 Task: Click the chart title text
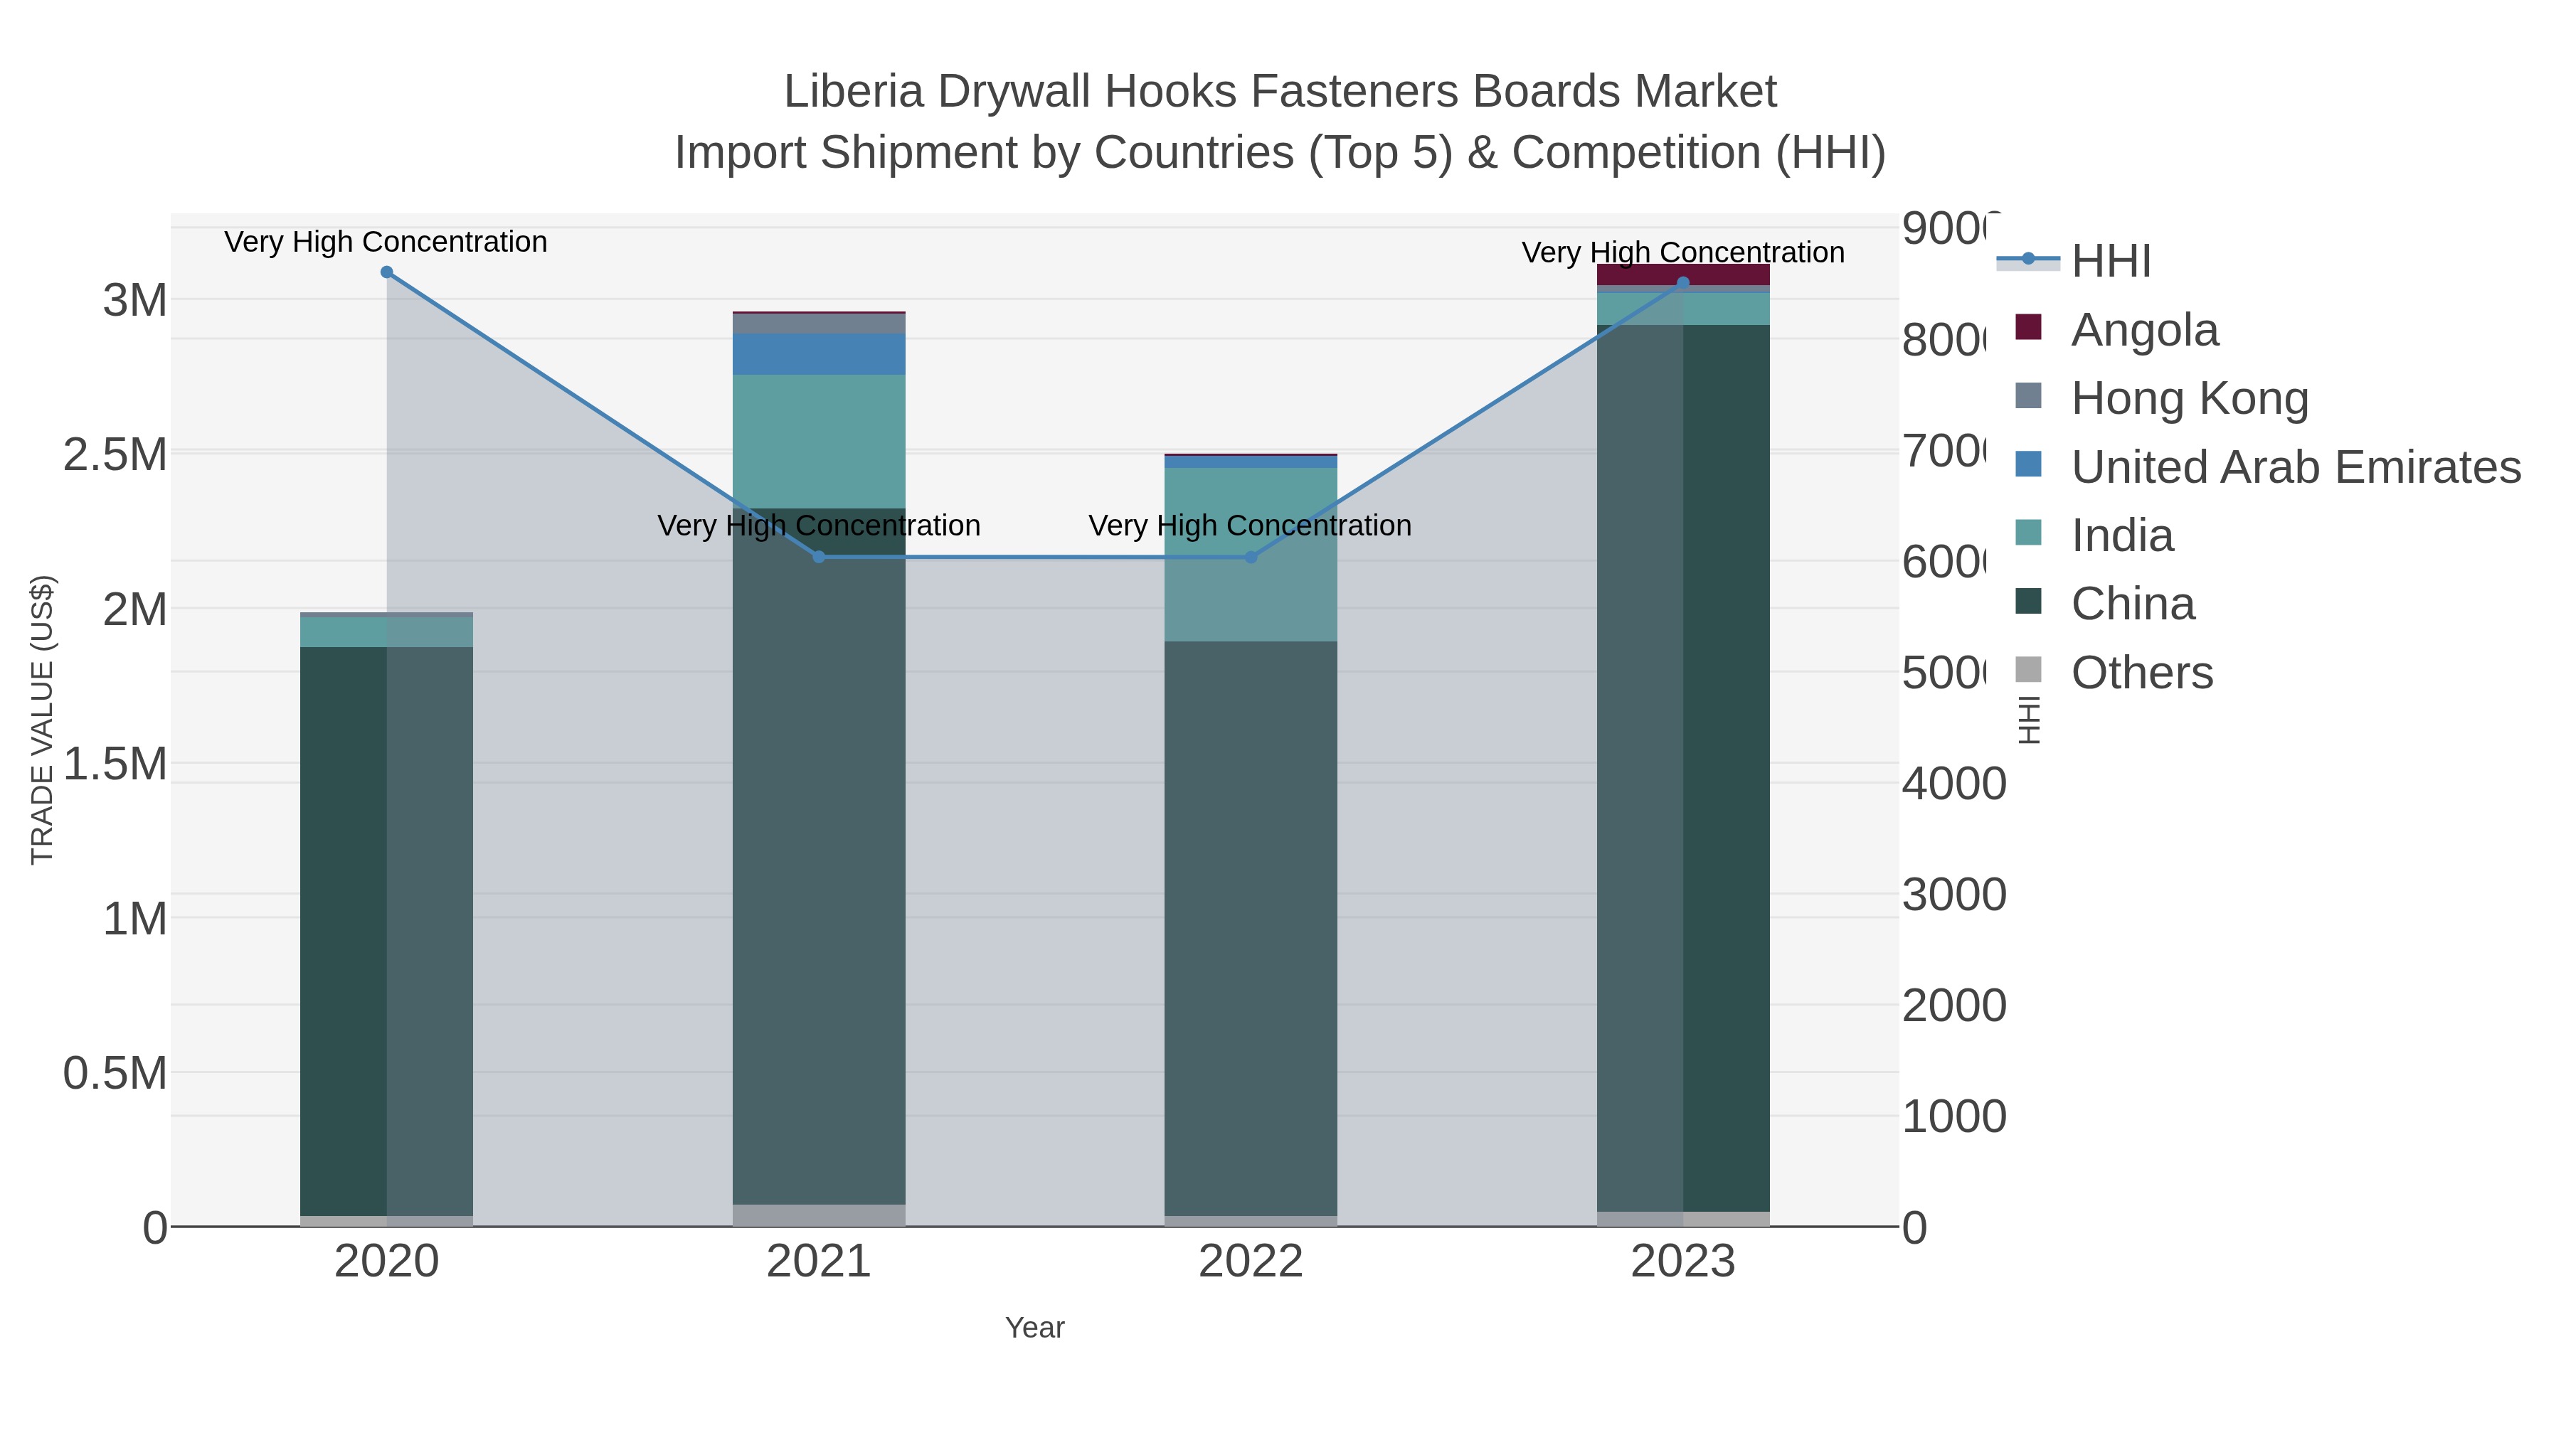click(1280, 121)
